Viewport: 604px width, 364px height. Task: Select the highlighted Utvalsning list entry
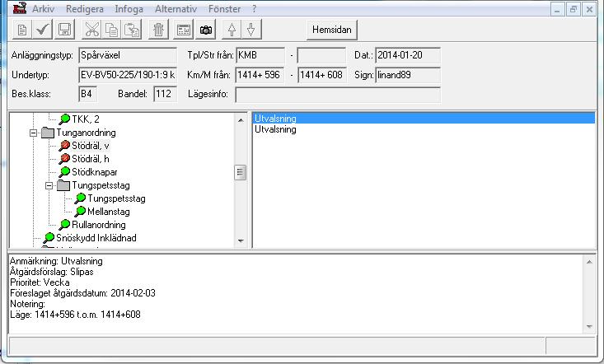tap(424, 119)
